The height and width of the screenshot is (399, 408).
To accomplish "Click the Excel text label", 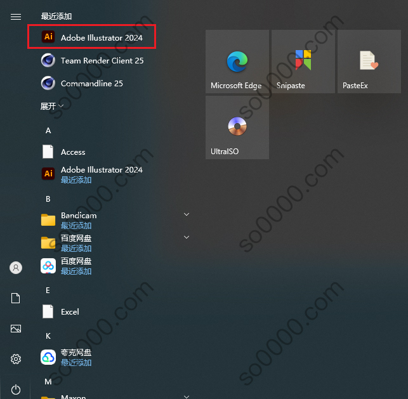I will point(70,312).
